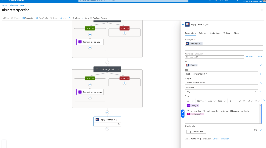Insert a link in Body editor
Screen dimensions: 266x148
tap(244, 101)
